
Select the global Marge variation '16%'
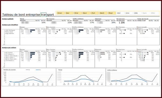click(x=43, y=23)
